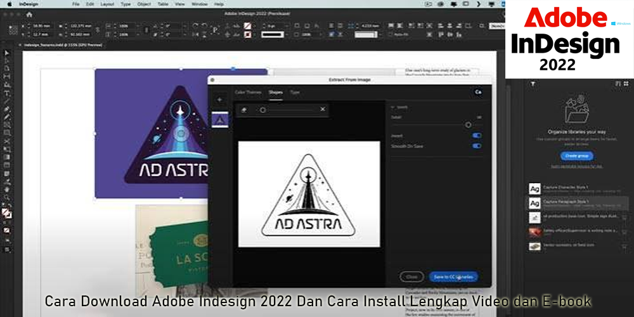This screenshot has height=317, width=634.
Task: Select the Hand tool
Action: (7, 190)
